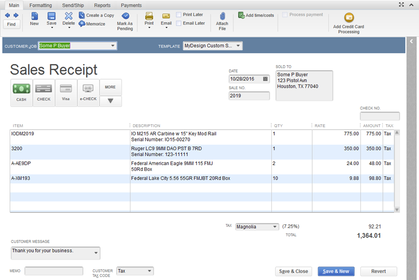Click the Attach File paperclip icon
Viewport: 419px width, 280px height.
tap(222, 16)
